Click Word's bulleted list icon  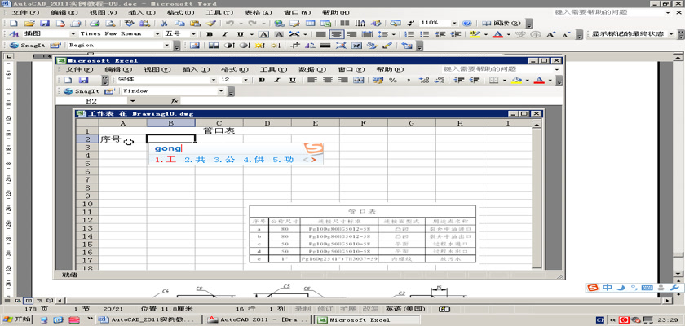425,34
